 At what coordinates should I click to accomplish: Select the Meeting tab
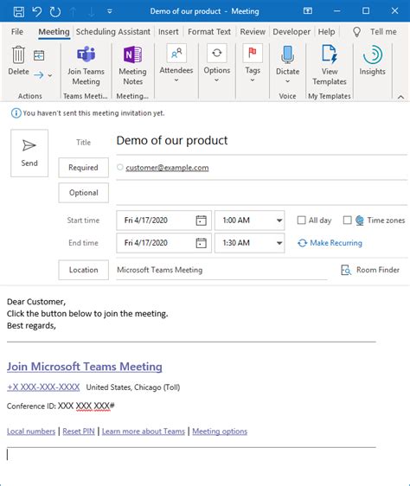pos(54,32)
